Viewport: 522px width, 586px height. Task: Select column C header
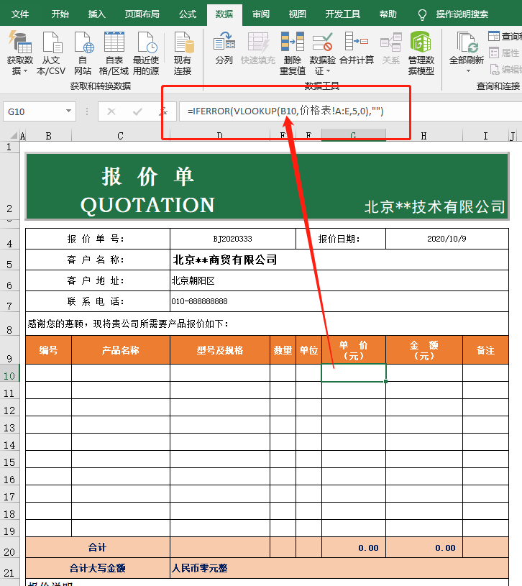coord(120,136)
